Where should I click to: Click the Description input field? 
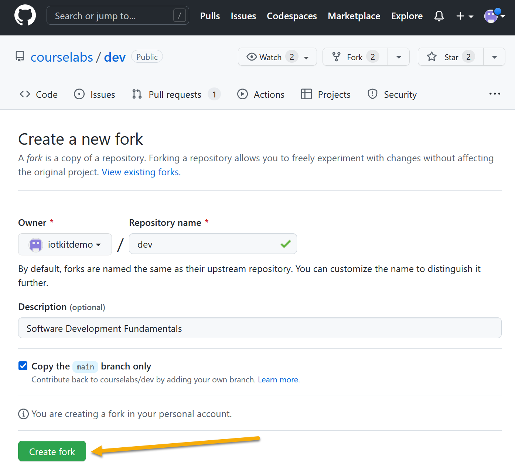[260, 328]
